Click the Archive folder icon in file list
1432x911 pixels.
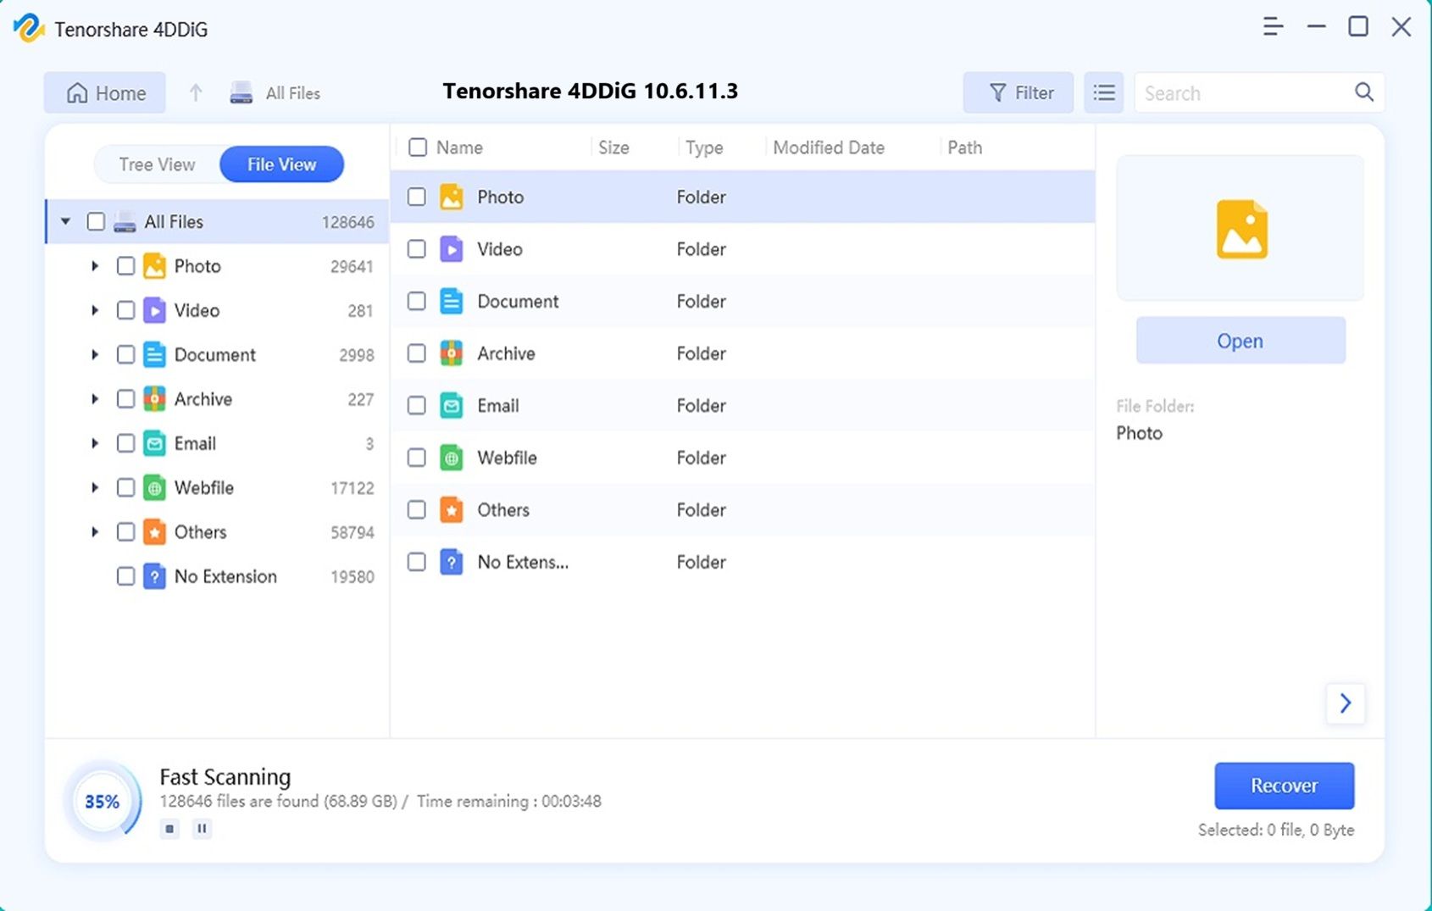click(452, 353)
